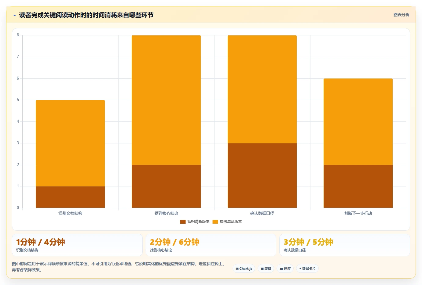The height and width of the screenshot is (285, 422).
Task: Click the orange bar segment for 识别文档结构
Action: coord(70,143)
